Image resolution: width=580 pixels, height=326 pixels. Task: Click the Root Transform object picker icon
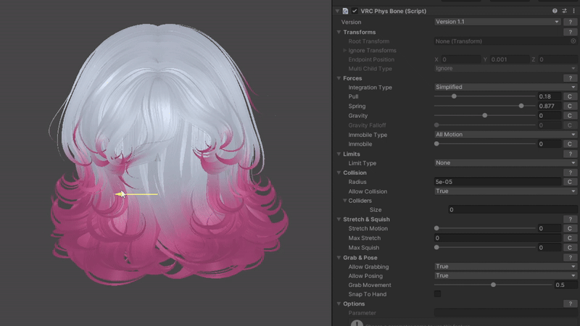point(573,41)
